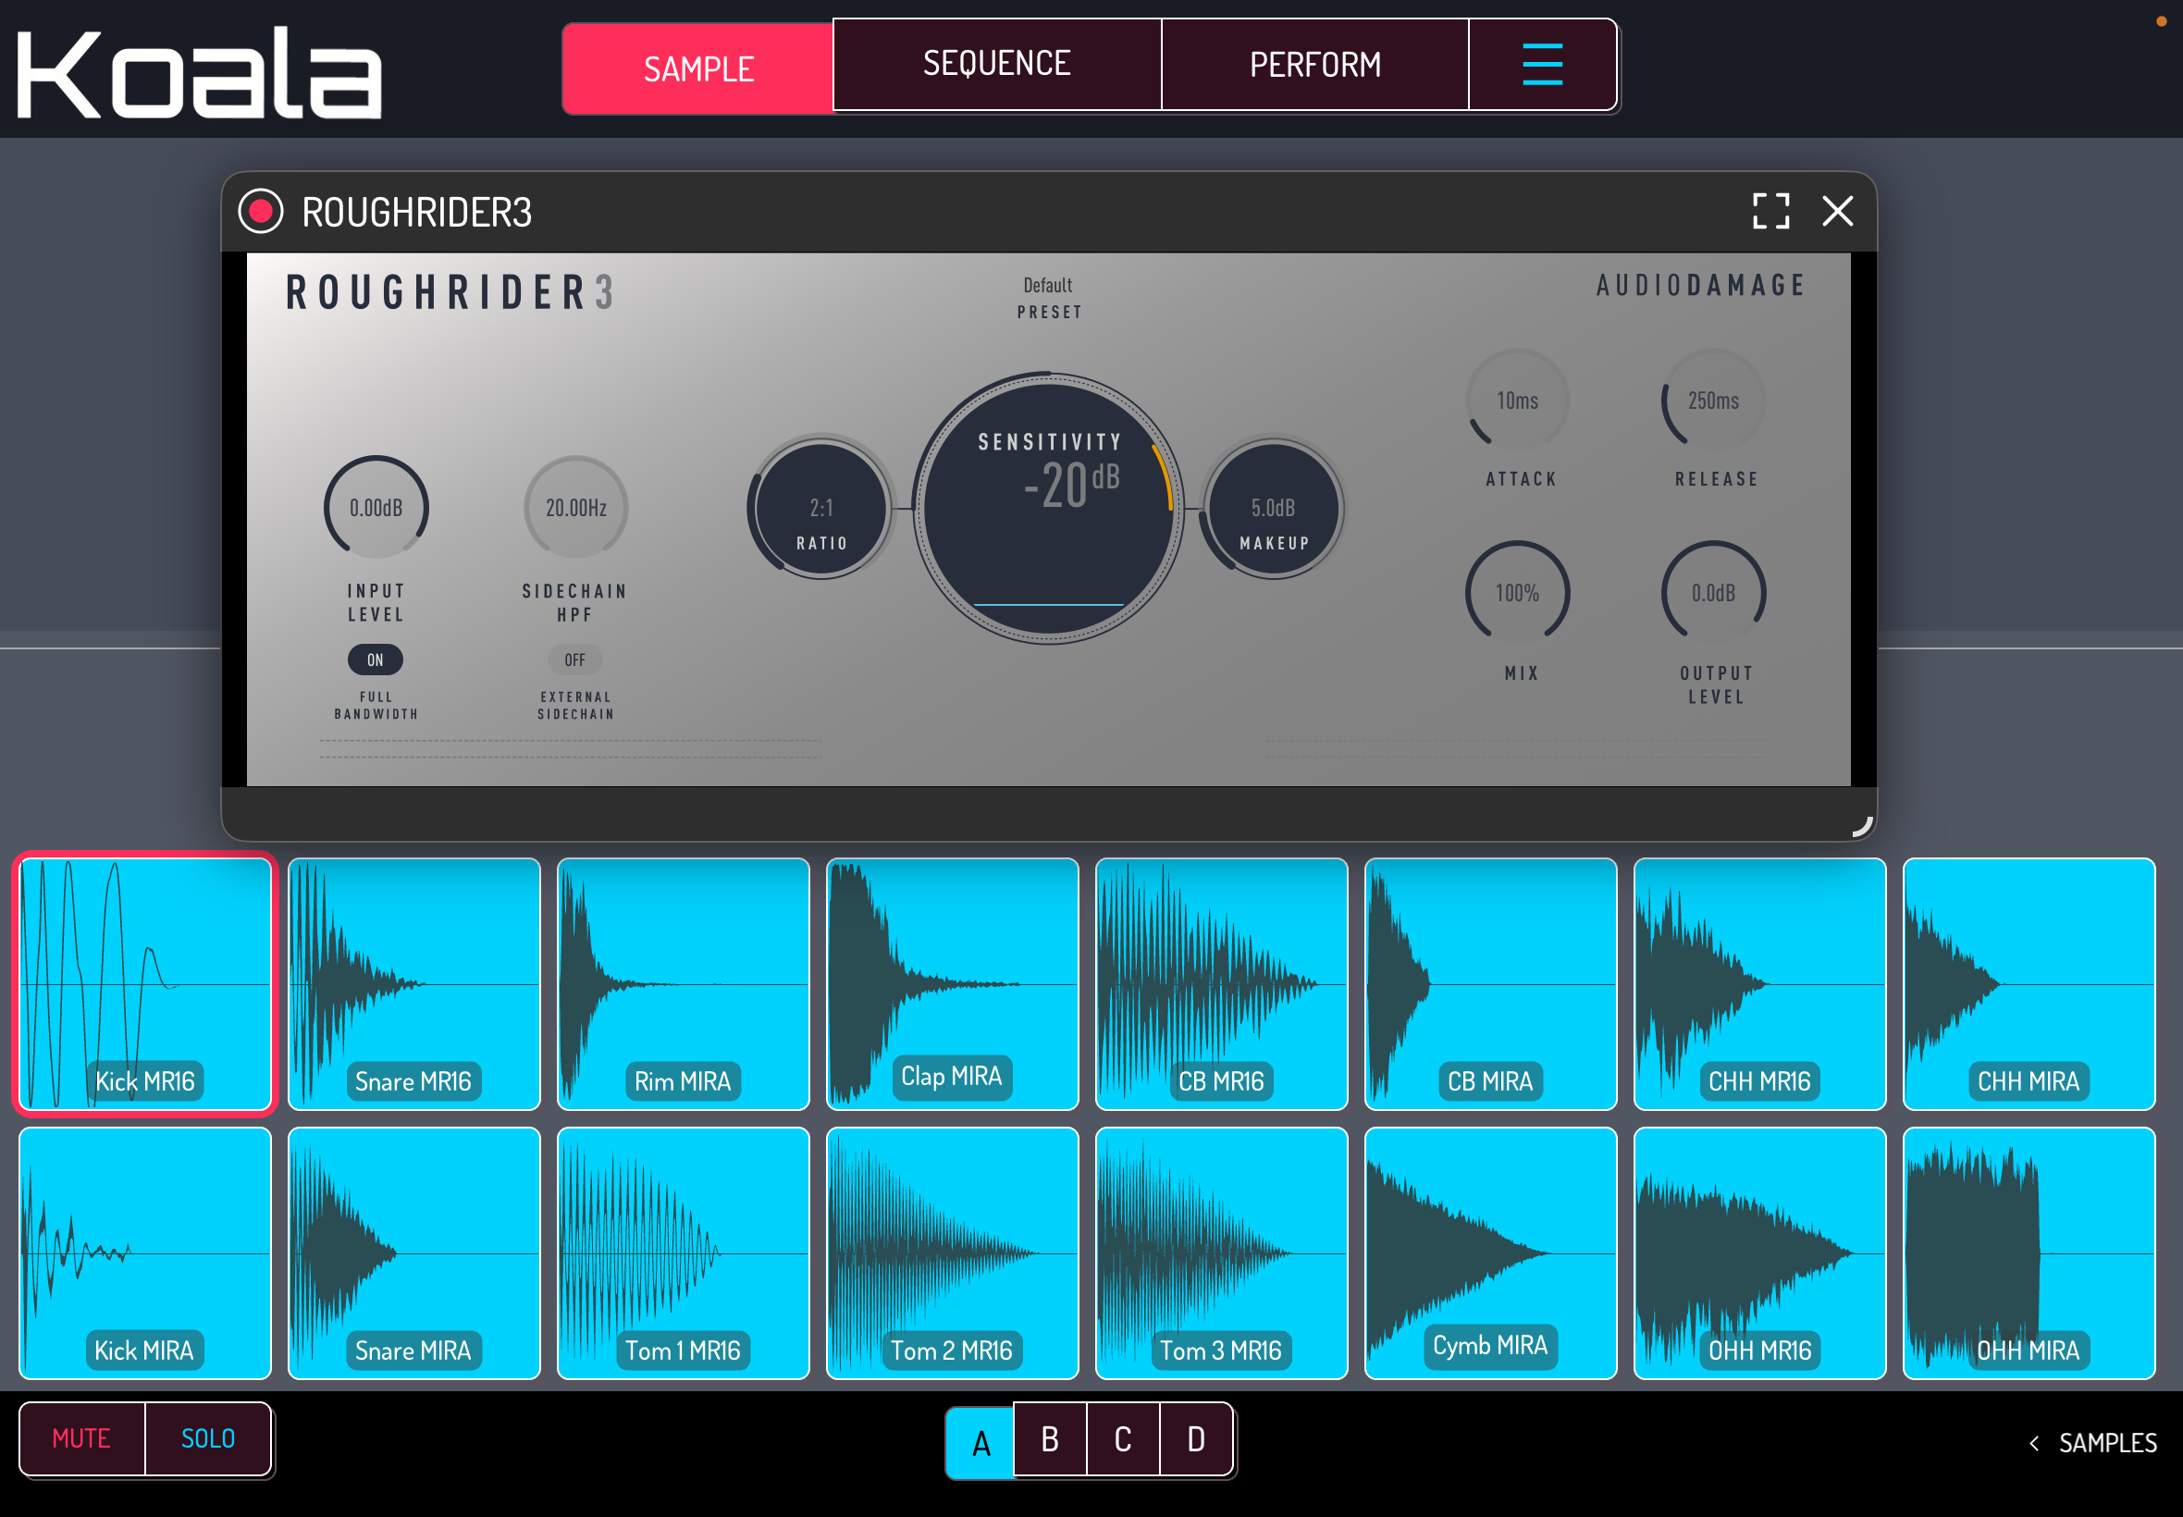Switch to the PERFORM tab

[1315, 64]
